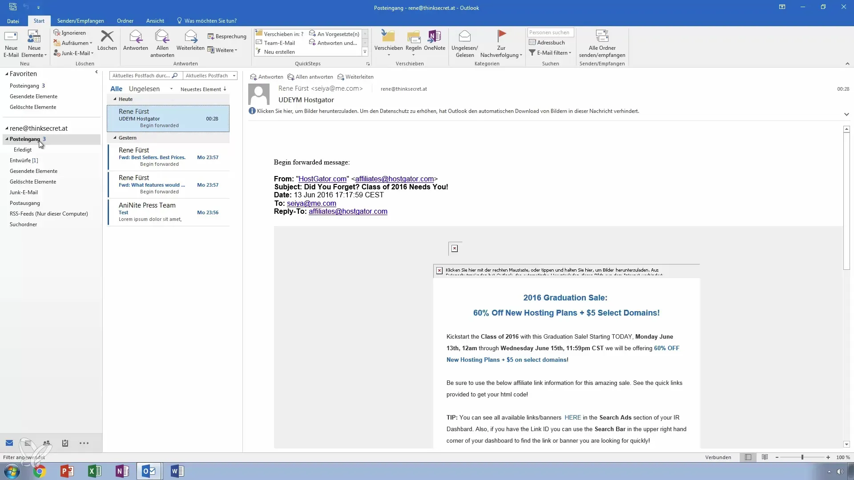Open Neuestes Element sort dropdown
Screen dimensions: 854x480
pos(204,89)
